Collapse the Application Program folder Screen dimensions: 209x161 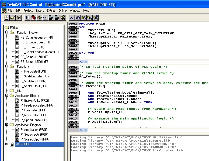(6, 124)
